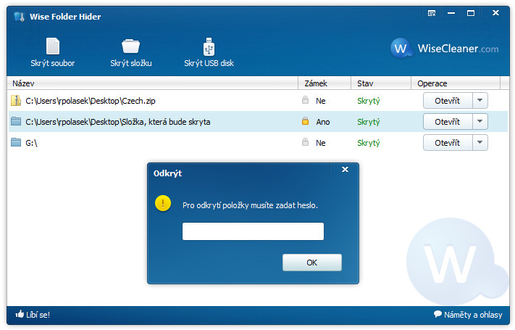
Task: Click Otevřít button for G:\ row
Action: pos(448,143)
